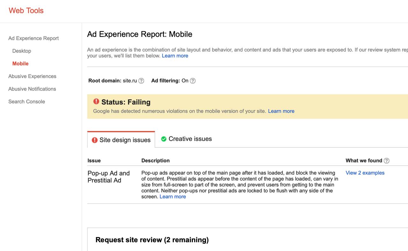
Task: Open Abusive Notifications in the sidebar
Action: (32, 89)
